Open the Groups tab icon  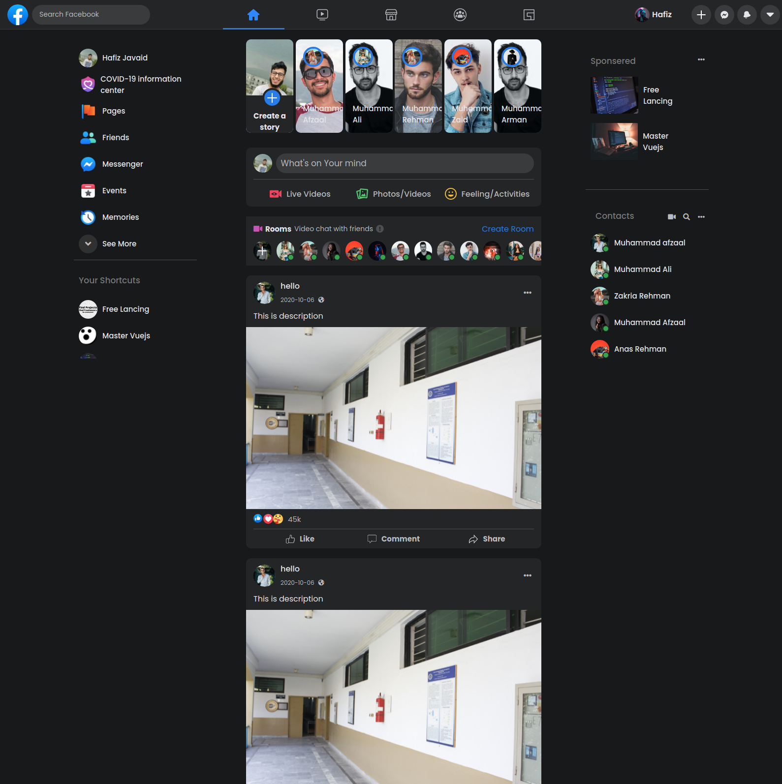(x=460, y=15)
